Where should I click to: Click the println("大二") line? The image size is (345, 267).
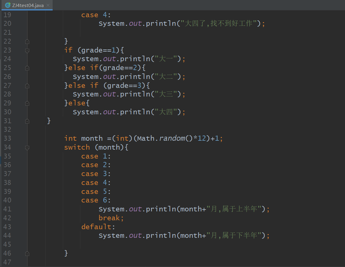point(129,77)
